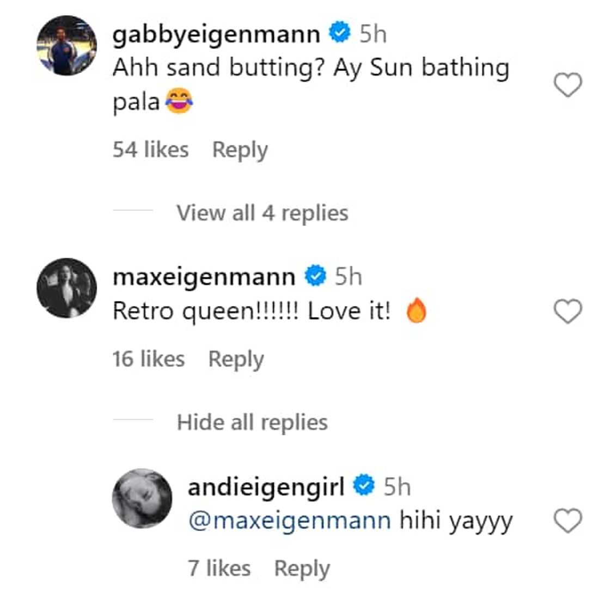The height and width of the screenshot is (604, 610).
Task: Click gabbyeigenmann's verified badge
Action: point(339,32)
